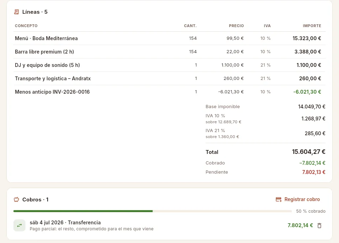This screenshot has height=243, width=339.
Task: Delete the 7.802,14 € payment with trash icon
Action: (319, 225)
